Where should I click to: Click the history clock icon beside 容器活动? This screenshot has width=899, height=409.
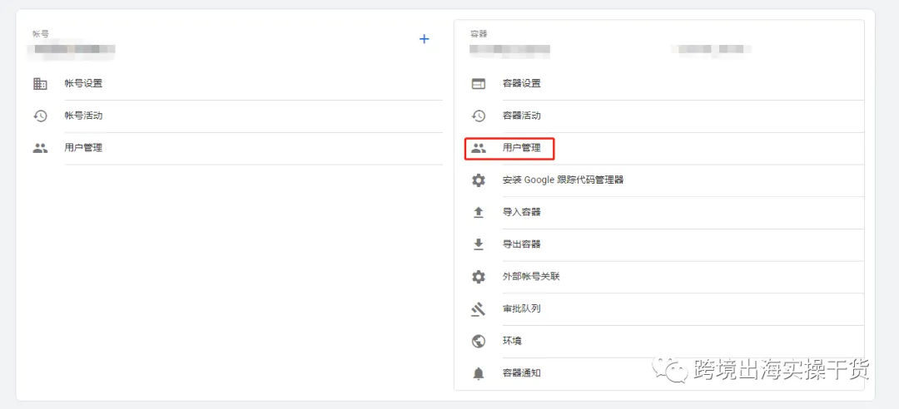[478, 116]
